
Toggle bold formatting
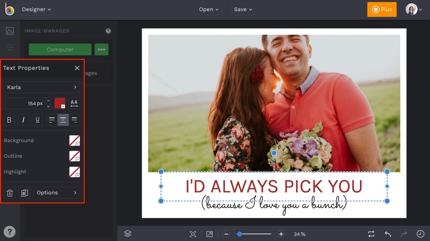click(9, 120)
